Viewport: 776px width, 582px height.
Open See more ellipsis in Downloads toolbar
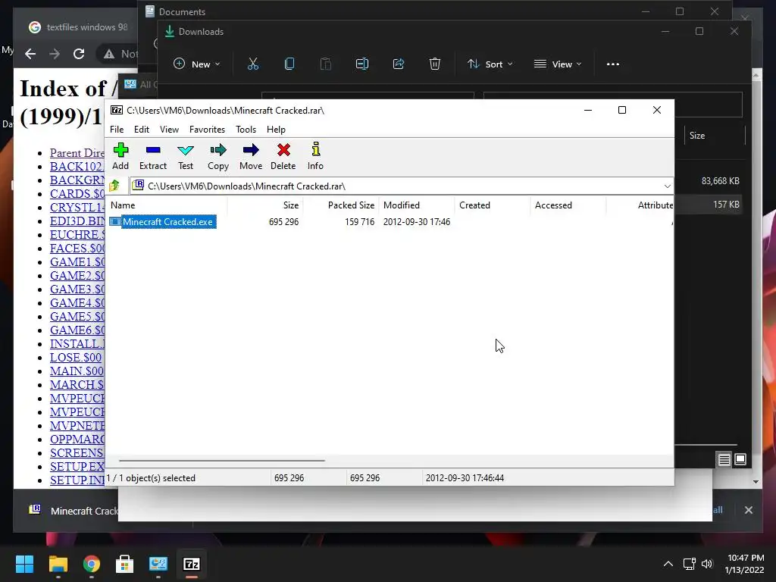tap(612, 64)
